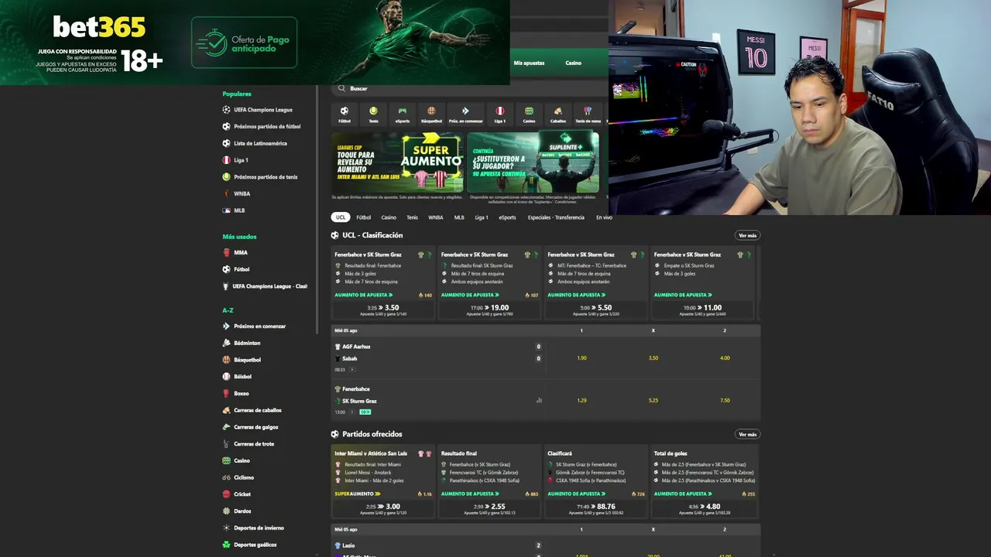Open the Liga 1 flag icon tile
The image size is (991, 557).
[499, 114]
